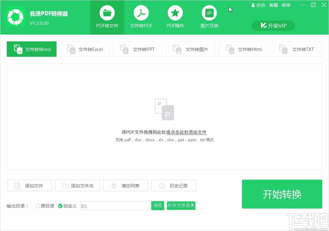Screen dimensions: 329x231
Task: Switch to the 文件转Excel tab
Action: [x=84, y=49]
